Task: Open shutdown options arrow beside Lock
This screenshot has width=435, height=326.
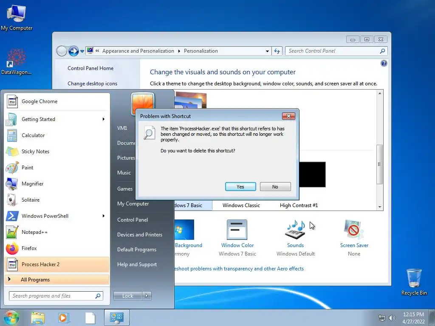Action: [147, 296]
